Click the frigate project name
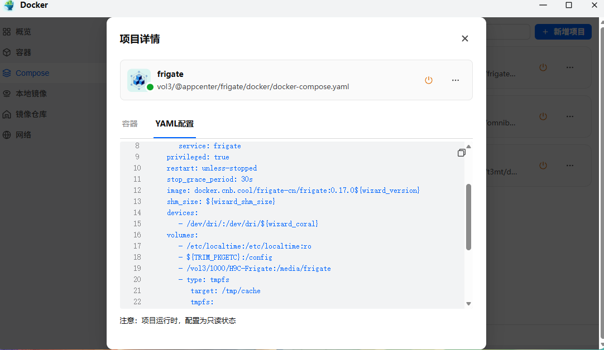Viewport: 604px width, 350px height. coord(170,74)
